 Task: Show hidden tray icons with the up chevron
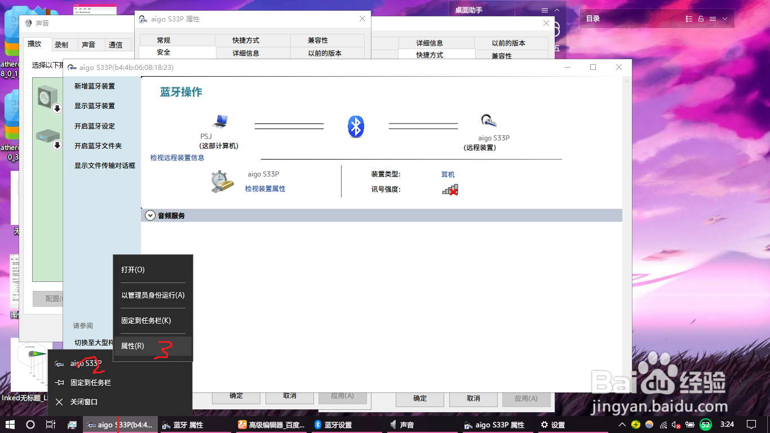coord(622,425)
